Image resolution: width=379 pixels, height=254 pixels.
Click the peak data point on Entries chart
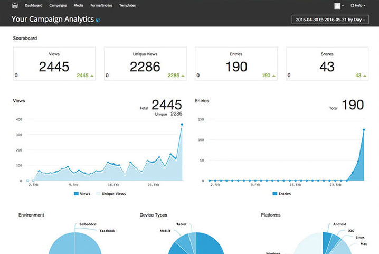[x=364, y=130]
